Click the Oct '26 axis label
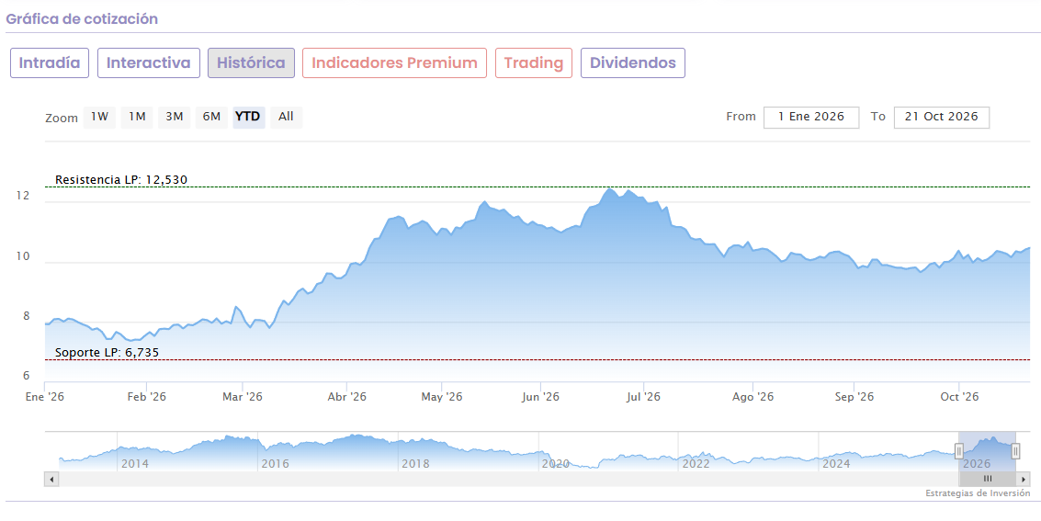1041x521 pixels. 959,397
